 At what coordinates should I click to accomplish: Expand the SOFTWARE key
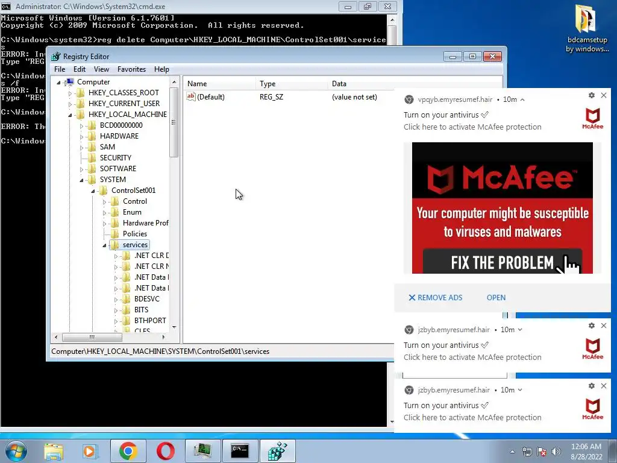[81, 169]
